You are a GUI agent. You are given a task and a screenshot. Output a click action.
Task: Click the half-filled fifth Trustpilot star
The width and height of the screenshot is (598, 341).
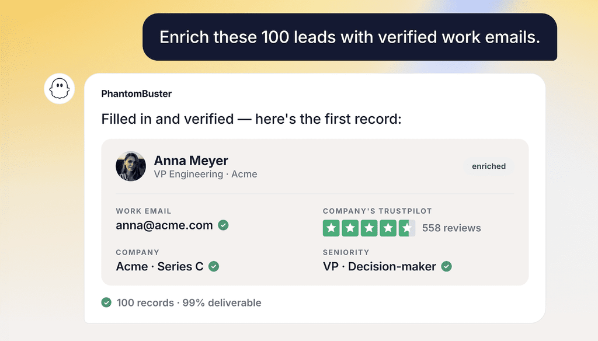[407, 228]
